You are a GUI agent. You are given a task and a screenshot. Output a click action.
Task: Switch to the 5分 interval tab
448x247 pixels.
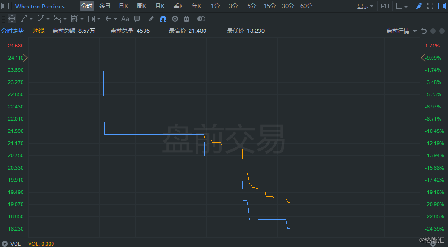[252, 6]
